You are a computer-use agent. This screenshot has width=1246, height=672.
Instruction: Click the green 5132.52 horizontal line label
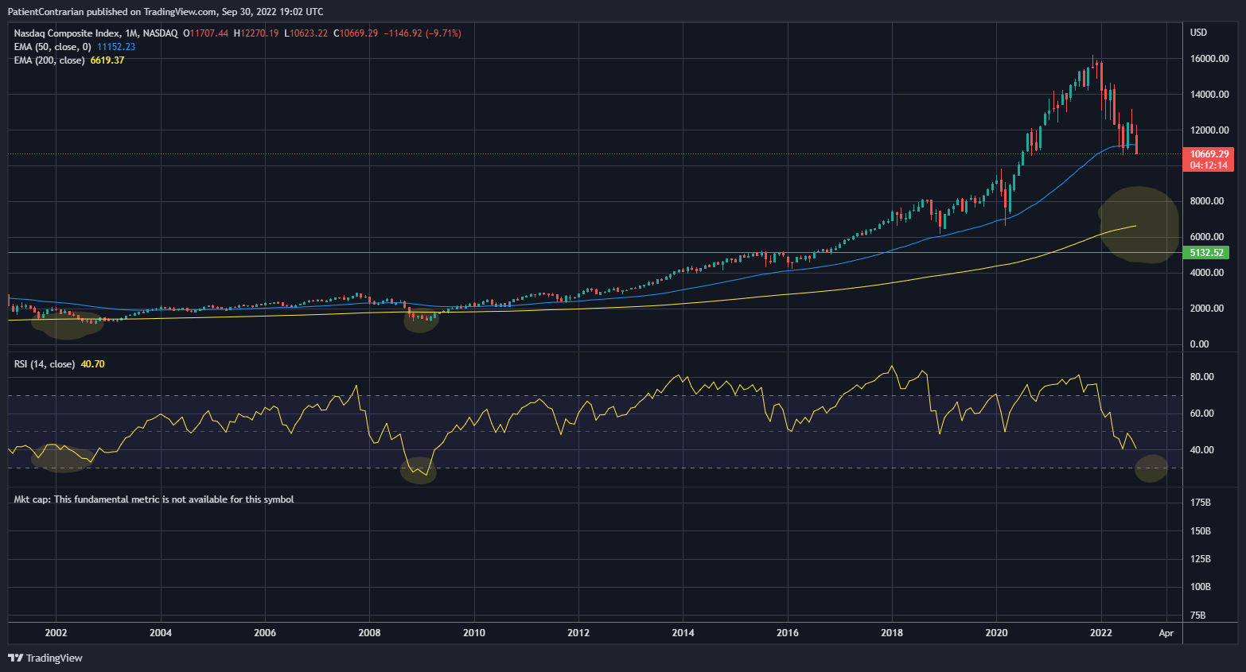coord(1207,253)
